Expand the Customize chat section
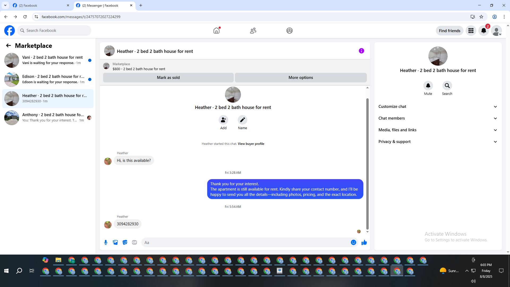510x287 pixels. 438,107
